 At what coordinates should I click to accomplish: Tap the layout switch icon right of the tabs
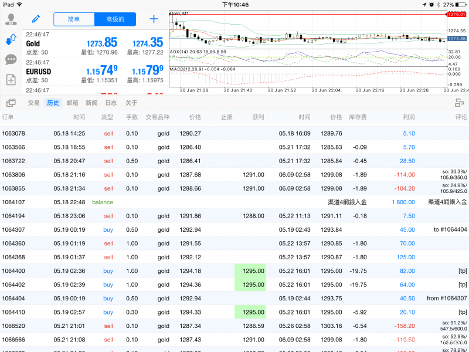tap(459, 103)
